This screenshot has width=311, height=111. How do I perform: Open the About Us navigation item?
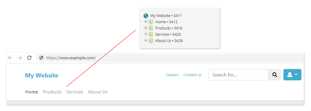point(98,92)
